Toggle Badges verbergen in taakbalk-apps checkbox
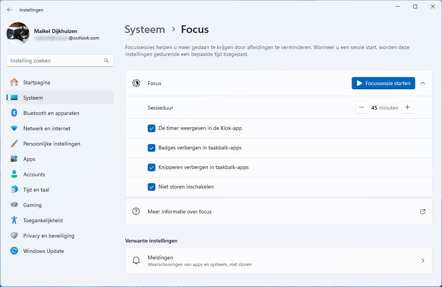This screenshot has width=442, height=287. pyautogui.click(x=152, y=148)
